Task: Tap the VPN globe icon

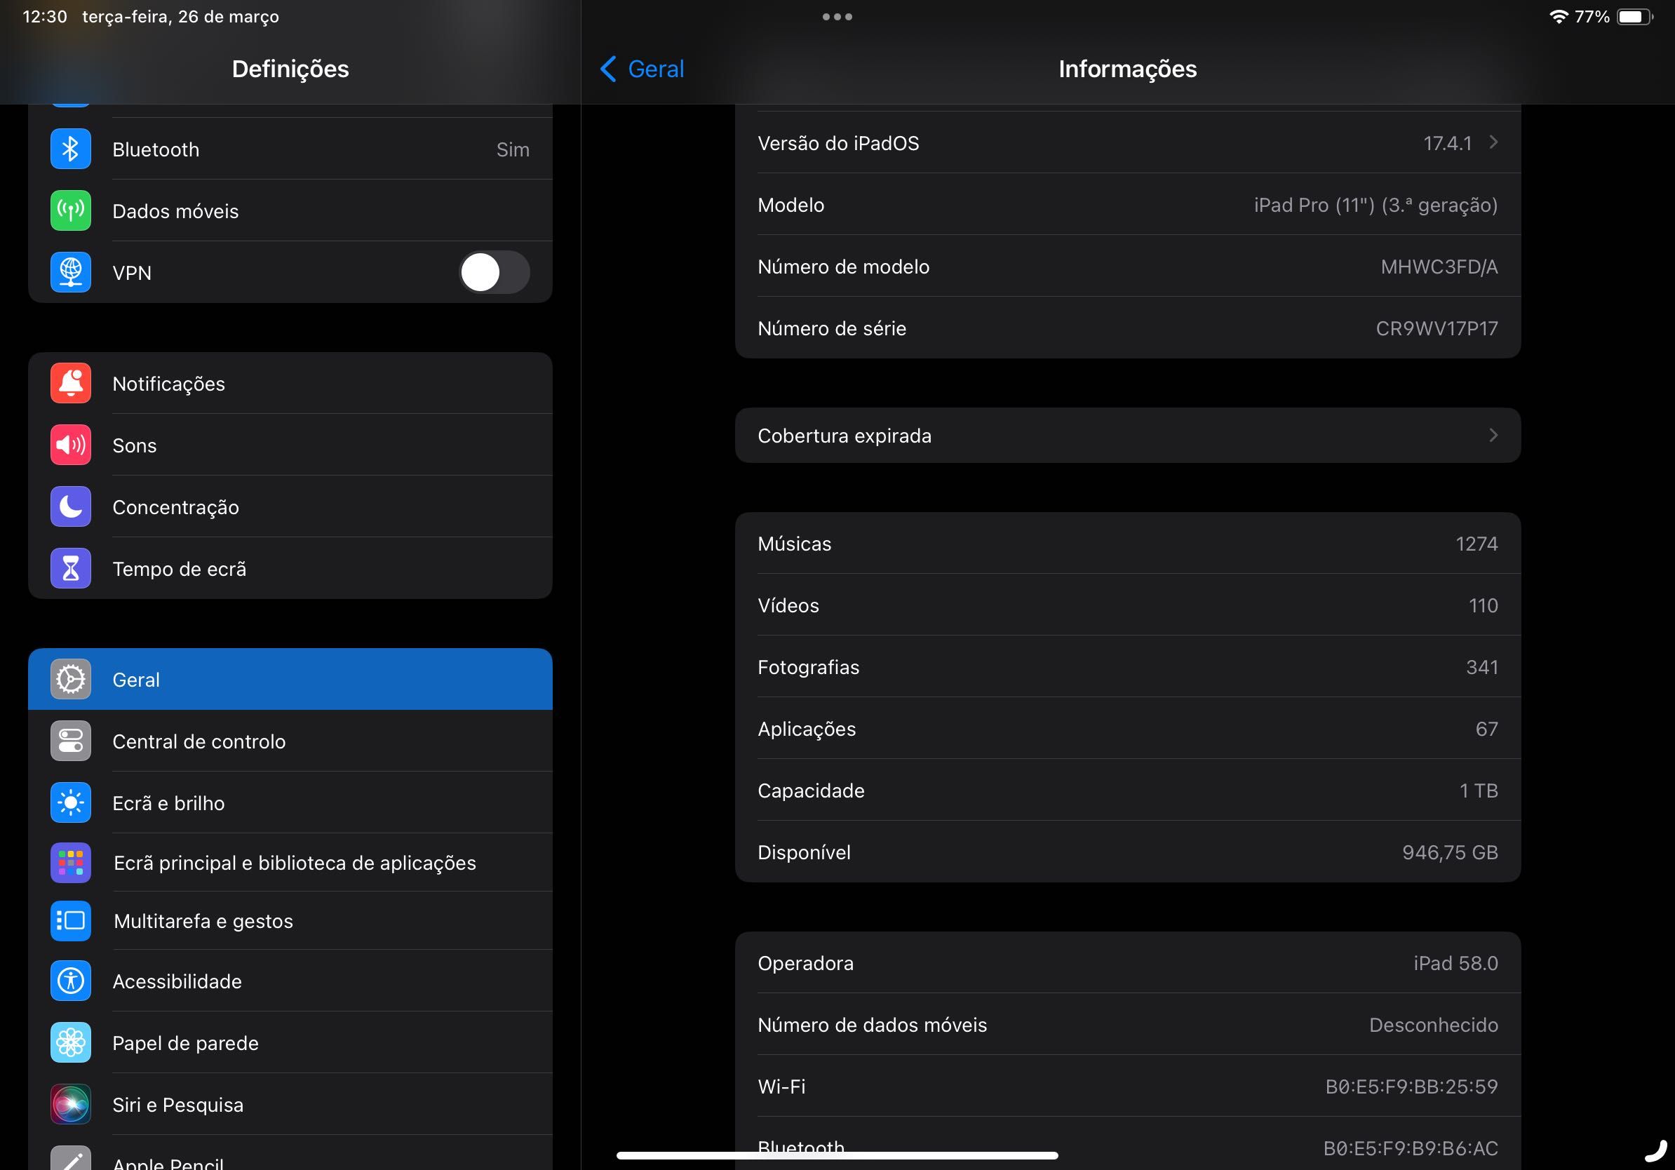Action: coord(71,272)
